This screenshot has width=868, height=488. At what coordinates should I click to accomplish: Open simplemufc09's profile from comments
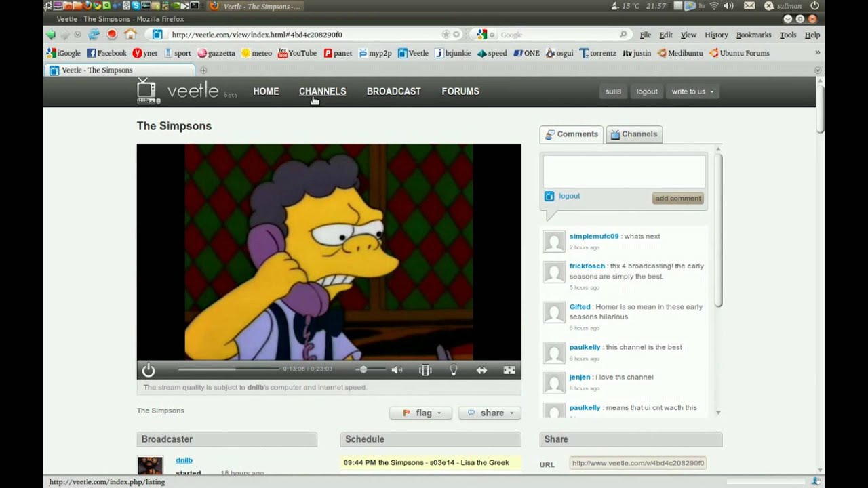pyautogui.click(x=594, y=236)
